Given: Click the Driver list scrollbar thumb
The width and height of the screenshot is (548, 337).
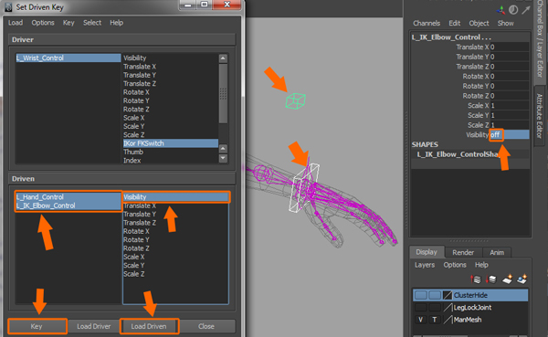Looking at the screenshot, I should pyautogui.click(x=224, y=93).
